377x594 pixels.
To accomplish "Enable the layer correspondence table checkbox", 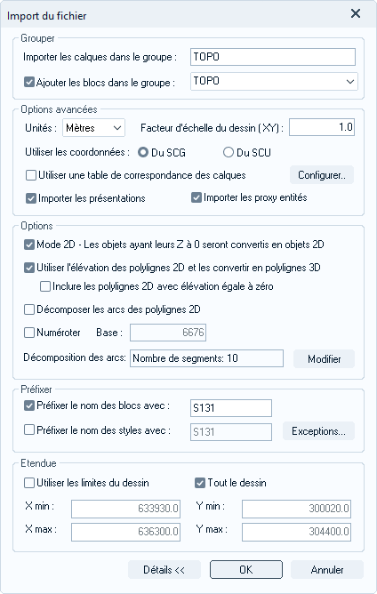I will (x=31, y=175).
